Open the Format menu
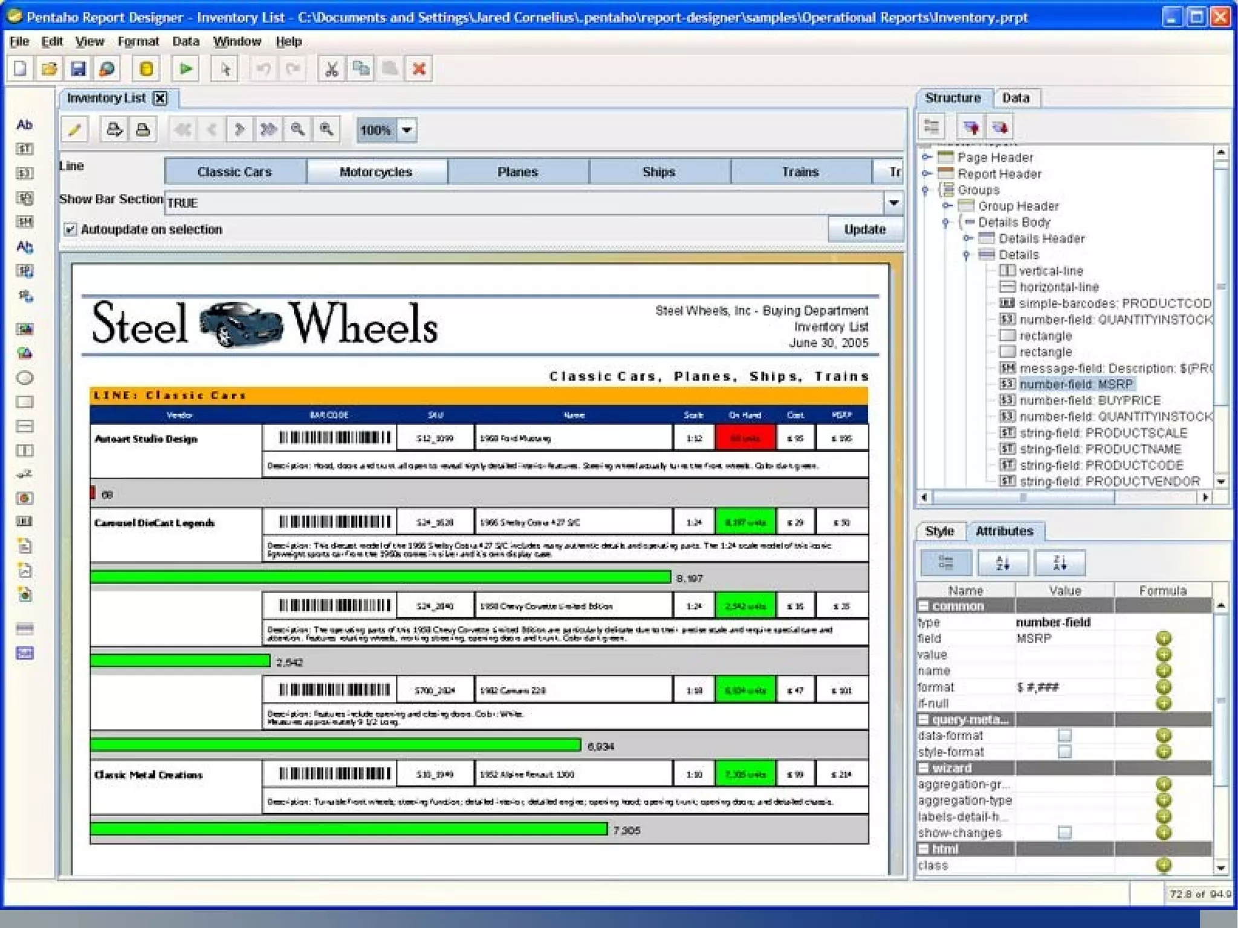1238x928 pixels. 138,41
